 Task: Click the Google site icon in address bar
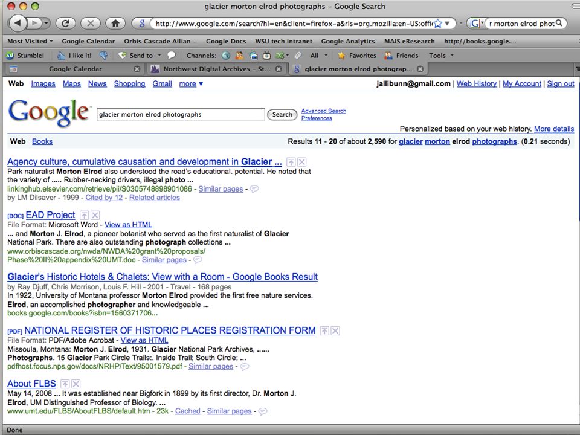(141, 24)
